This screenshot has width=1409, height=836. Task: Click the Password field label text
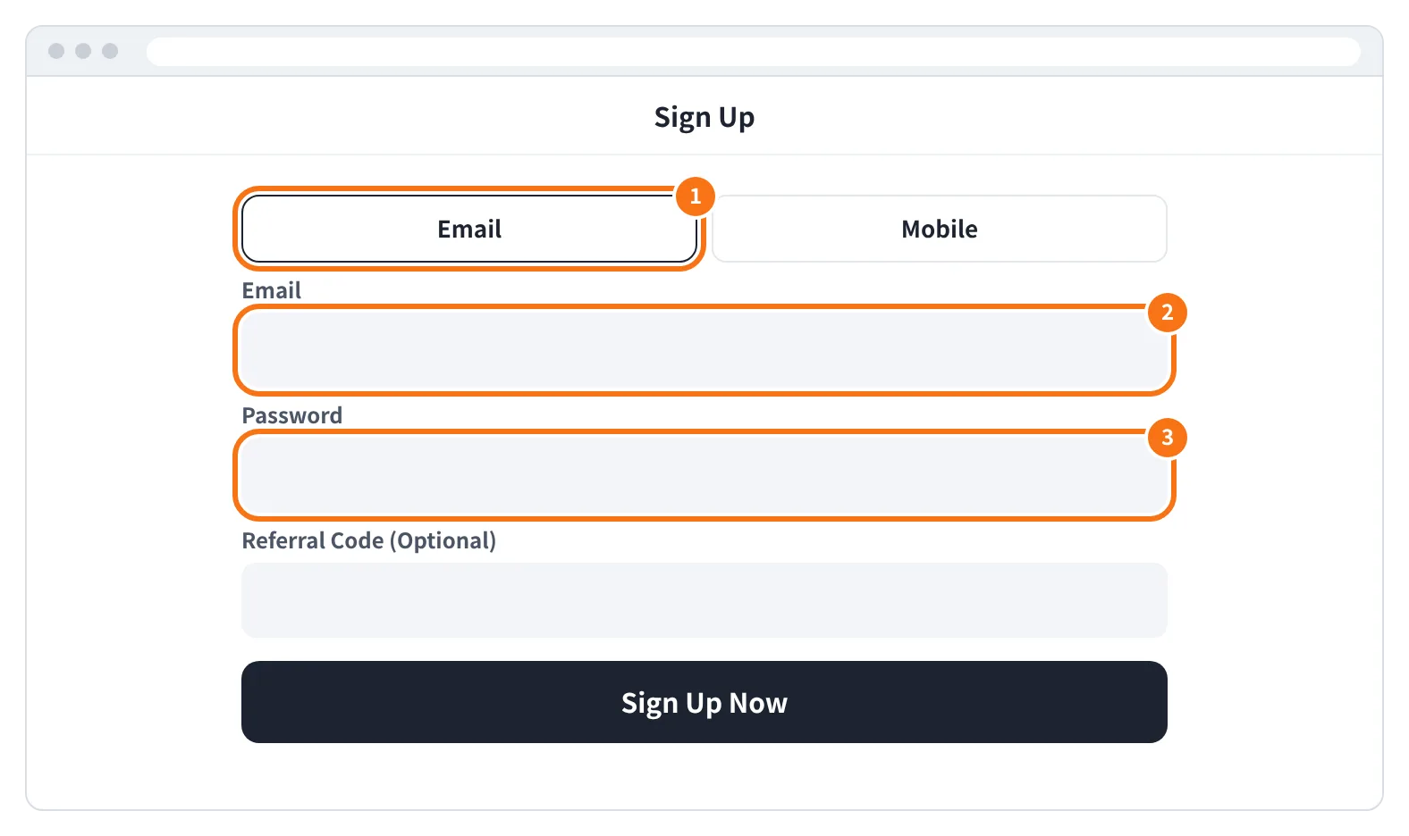[292, 416]
